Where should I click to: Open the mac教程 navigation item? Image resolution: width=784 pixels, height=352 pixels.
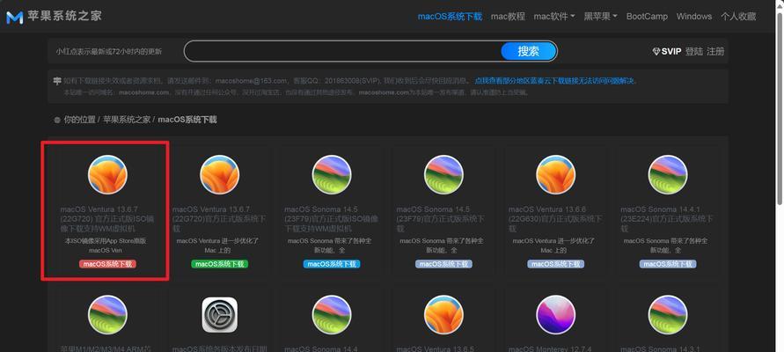508,17
